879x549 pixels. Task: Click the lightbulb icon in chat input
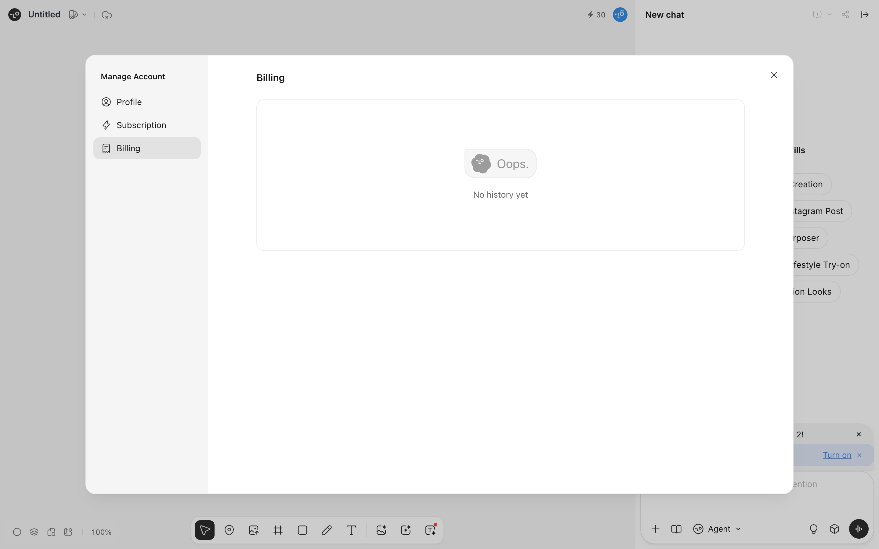tap(814, 529)
